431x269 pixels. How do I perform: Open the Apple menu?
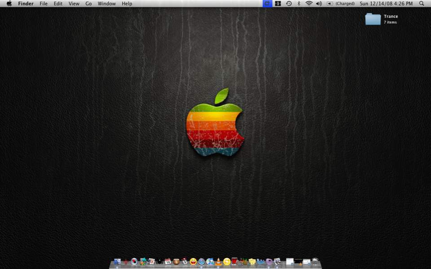[x=9, y=4]
